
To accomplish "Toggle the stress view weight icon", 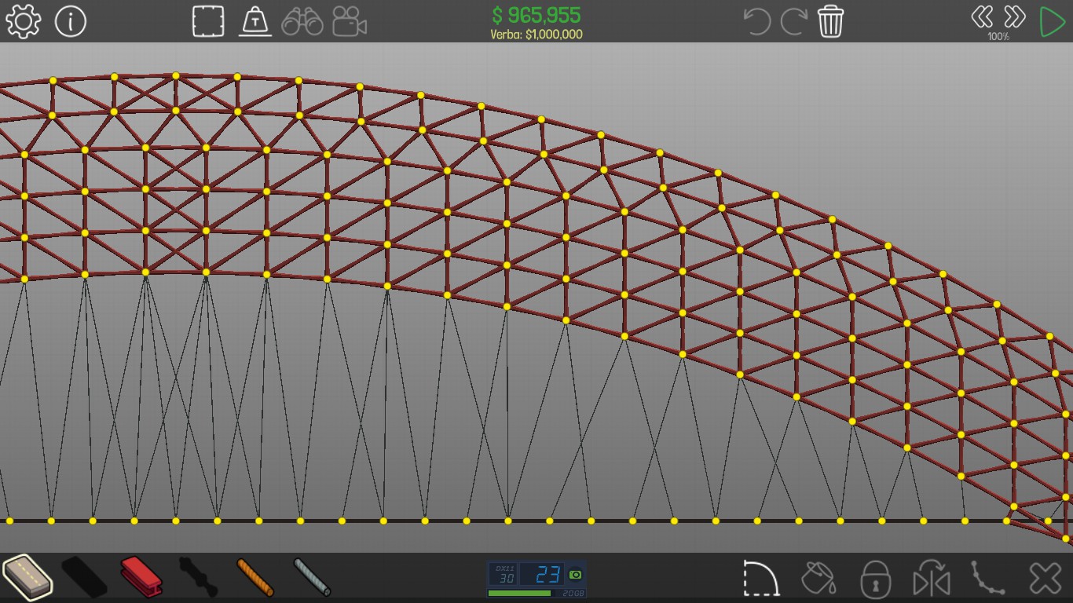I will (255, 21).
